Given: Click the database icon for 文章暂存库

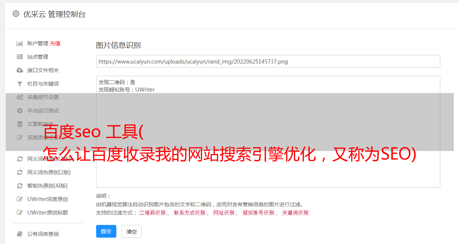Looking at the screenshot, I should click(20, 124).
